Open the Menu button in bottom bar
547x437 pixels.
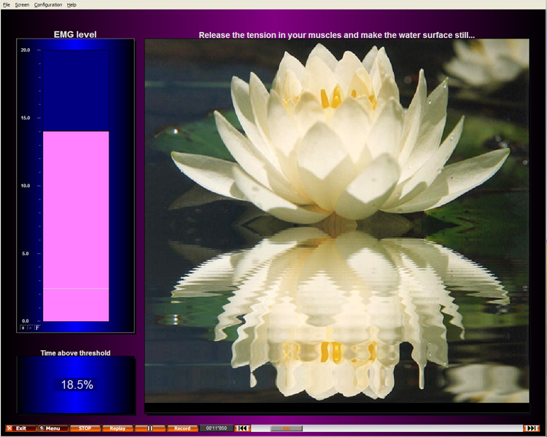(x=53, y=428)
